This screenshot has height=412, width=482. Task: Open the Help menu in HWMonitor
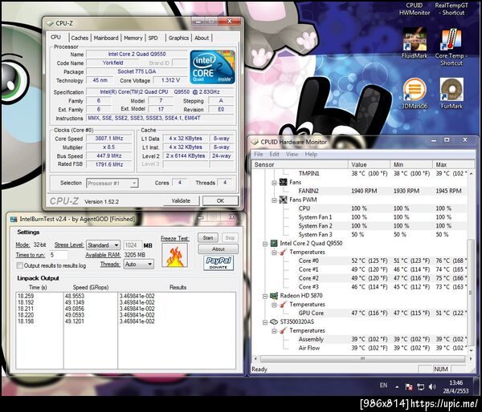(x=311, y=155)
